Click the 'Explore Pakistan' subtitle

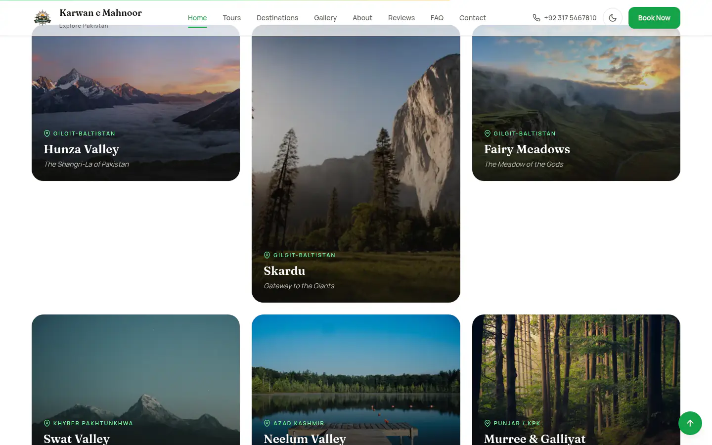(x=84, y=26)
